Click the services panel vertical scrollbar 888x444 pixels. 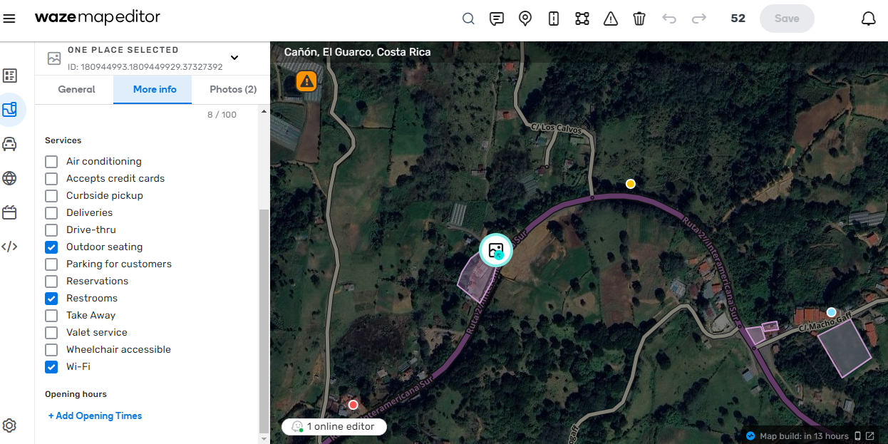click(264, 321)
